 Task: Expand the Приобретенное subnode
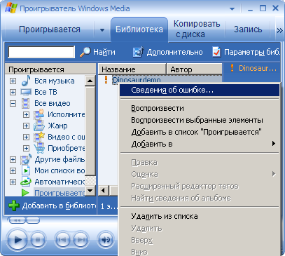tap(26, 148)
